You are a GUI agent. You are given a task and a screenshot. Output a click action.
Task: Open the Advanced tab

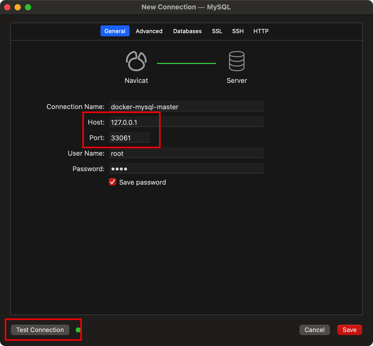click(x=149, y=31)
